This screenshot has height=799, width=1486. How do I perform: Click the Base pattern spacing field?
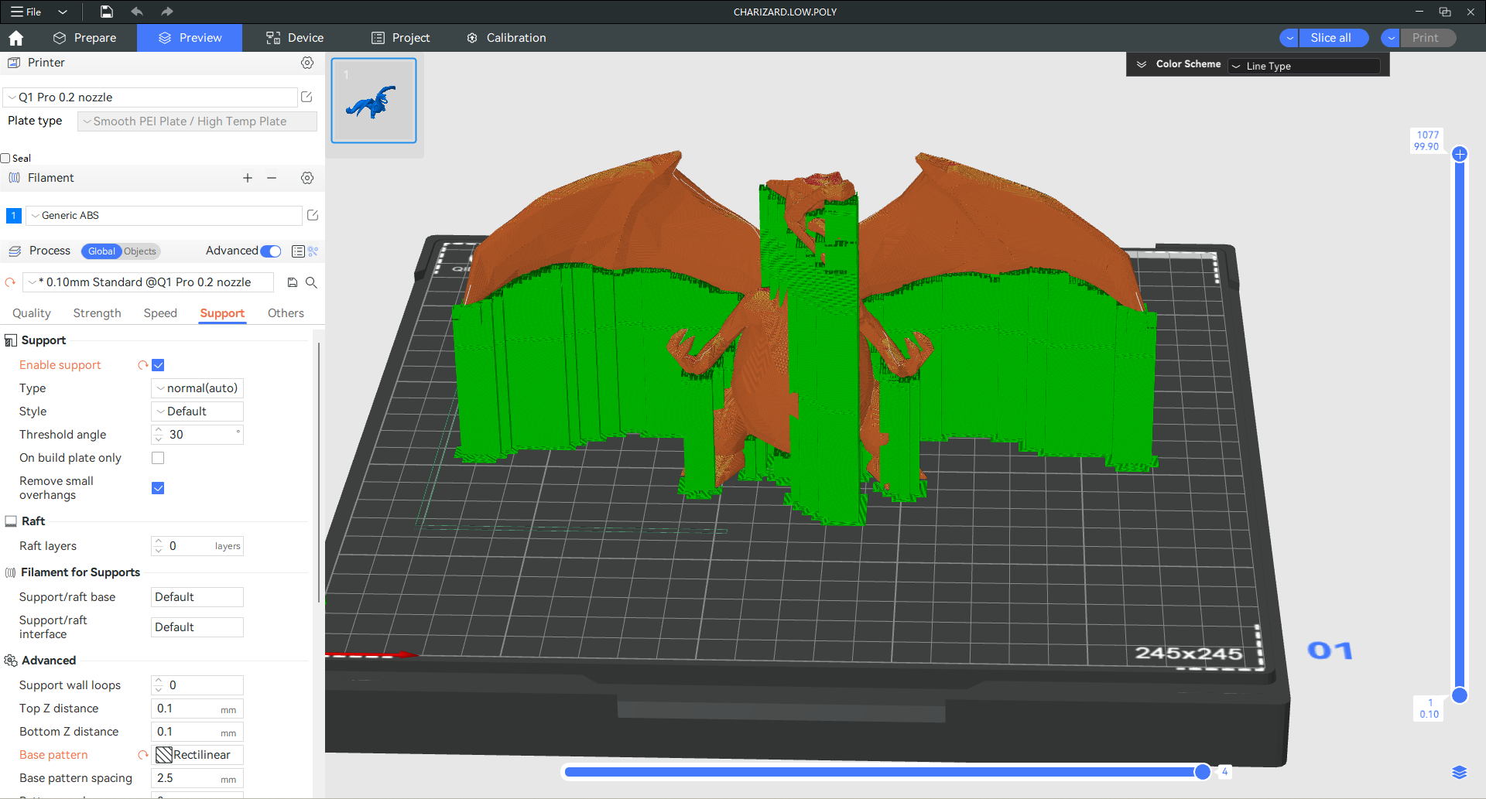point(197,778)
